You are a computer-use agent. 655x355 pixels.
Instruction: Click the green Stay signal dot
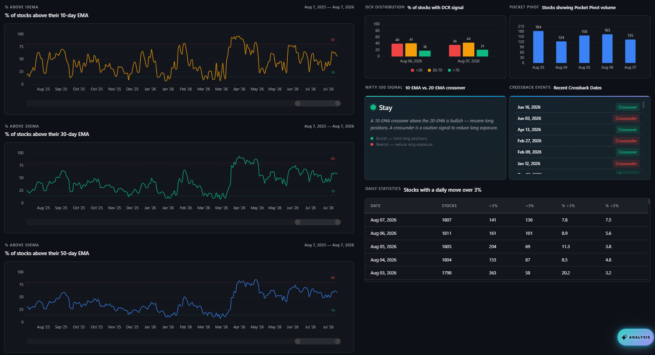click(373, 107)
